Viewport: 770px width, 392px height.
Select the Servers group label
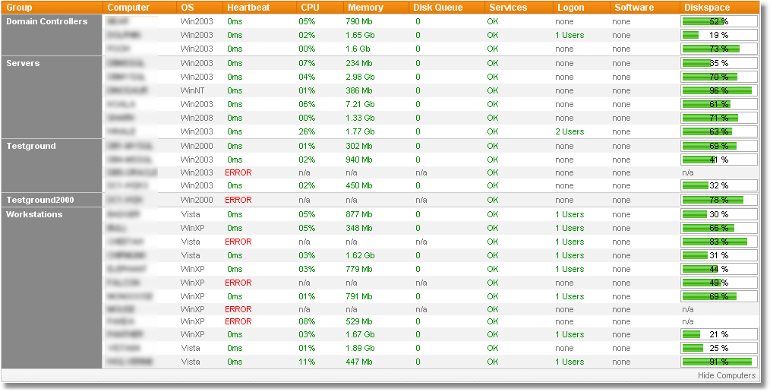[x=23, y=63]
